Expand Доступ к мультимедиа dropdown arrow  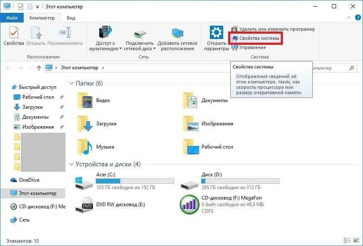click(x=120, y=49)
